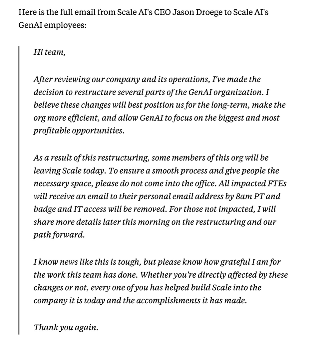
Task: Click the line starting 'the work this team has done'
Action: click(x=161, y=275)
